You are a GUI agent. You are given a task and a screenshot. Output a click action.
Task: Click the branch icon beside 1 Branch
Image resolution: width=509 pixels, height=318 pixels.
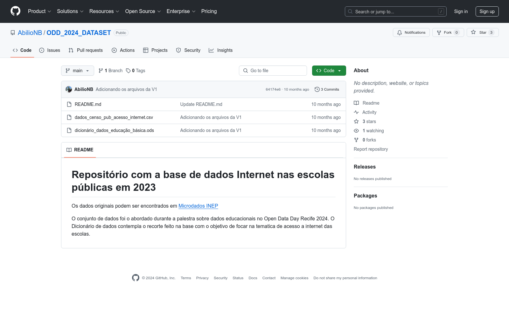click(101, 71)
